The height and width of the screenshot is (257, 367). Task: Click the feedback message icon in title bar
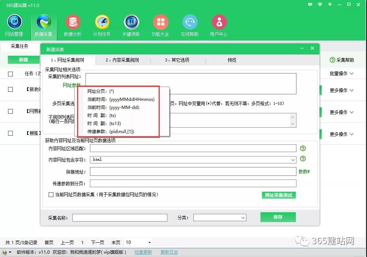click(x=310, y=4)
